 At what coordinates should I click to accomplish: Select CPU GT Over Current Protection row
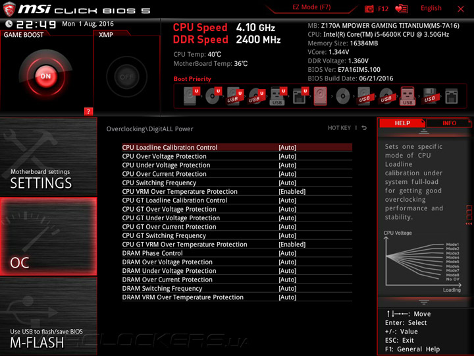[237, 226]
